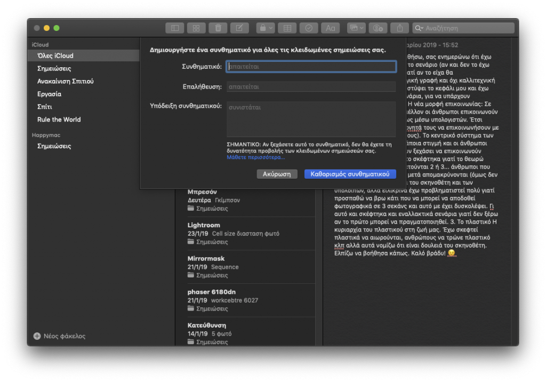Click Νέος φάκελος new folder button

click(x=60, y=336)
